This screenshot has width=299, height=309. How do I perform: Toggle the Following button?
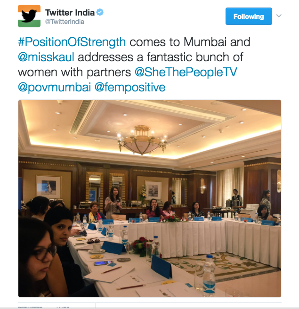249,16
